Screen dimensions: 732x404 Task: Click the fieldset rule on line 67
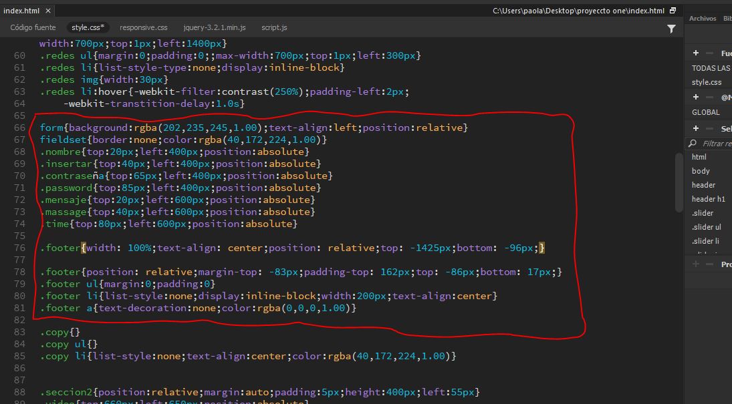[183, 140]
